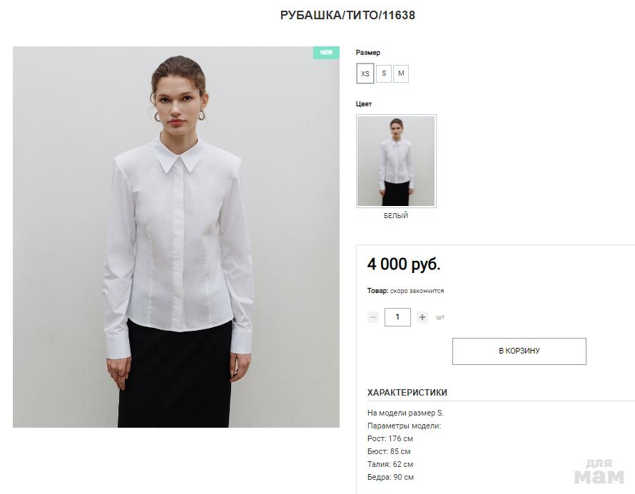Click the 'для мам' watermark logo

(x=599, y=471)
